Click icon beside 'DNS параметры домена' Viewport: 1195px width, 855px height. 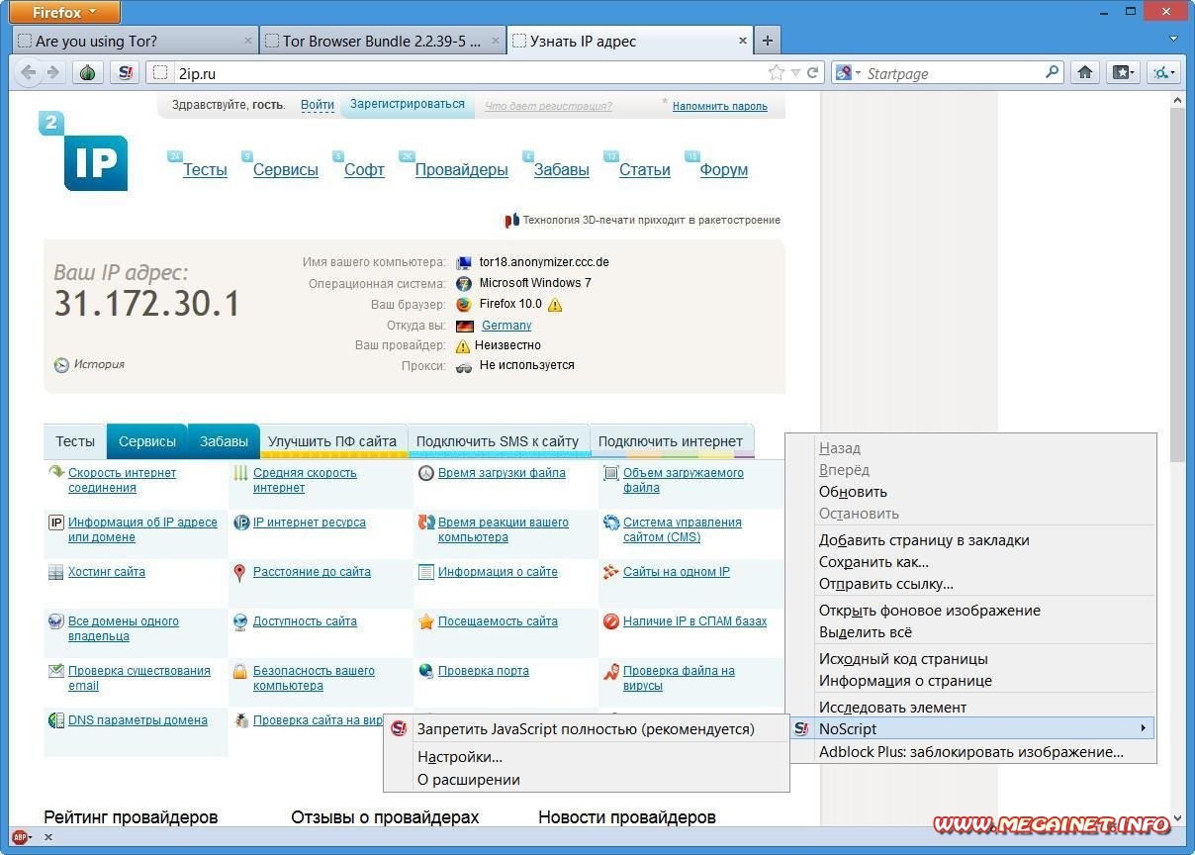point(56,720)
